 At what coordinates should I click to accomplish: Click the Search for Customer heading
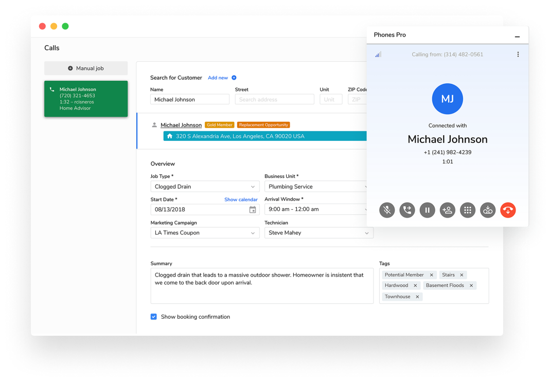176,78
